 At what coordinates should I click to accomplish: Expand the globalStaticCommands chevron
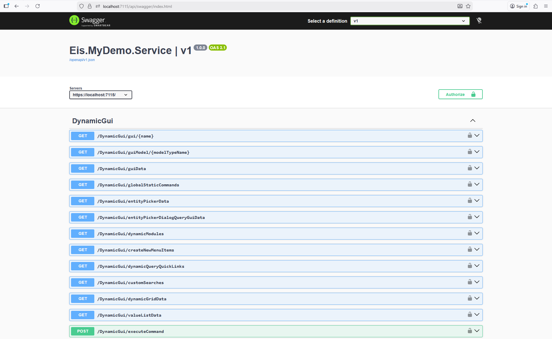coord(477,184)
